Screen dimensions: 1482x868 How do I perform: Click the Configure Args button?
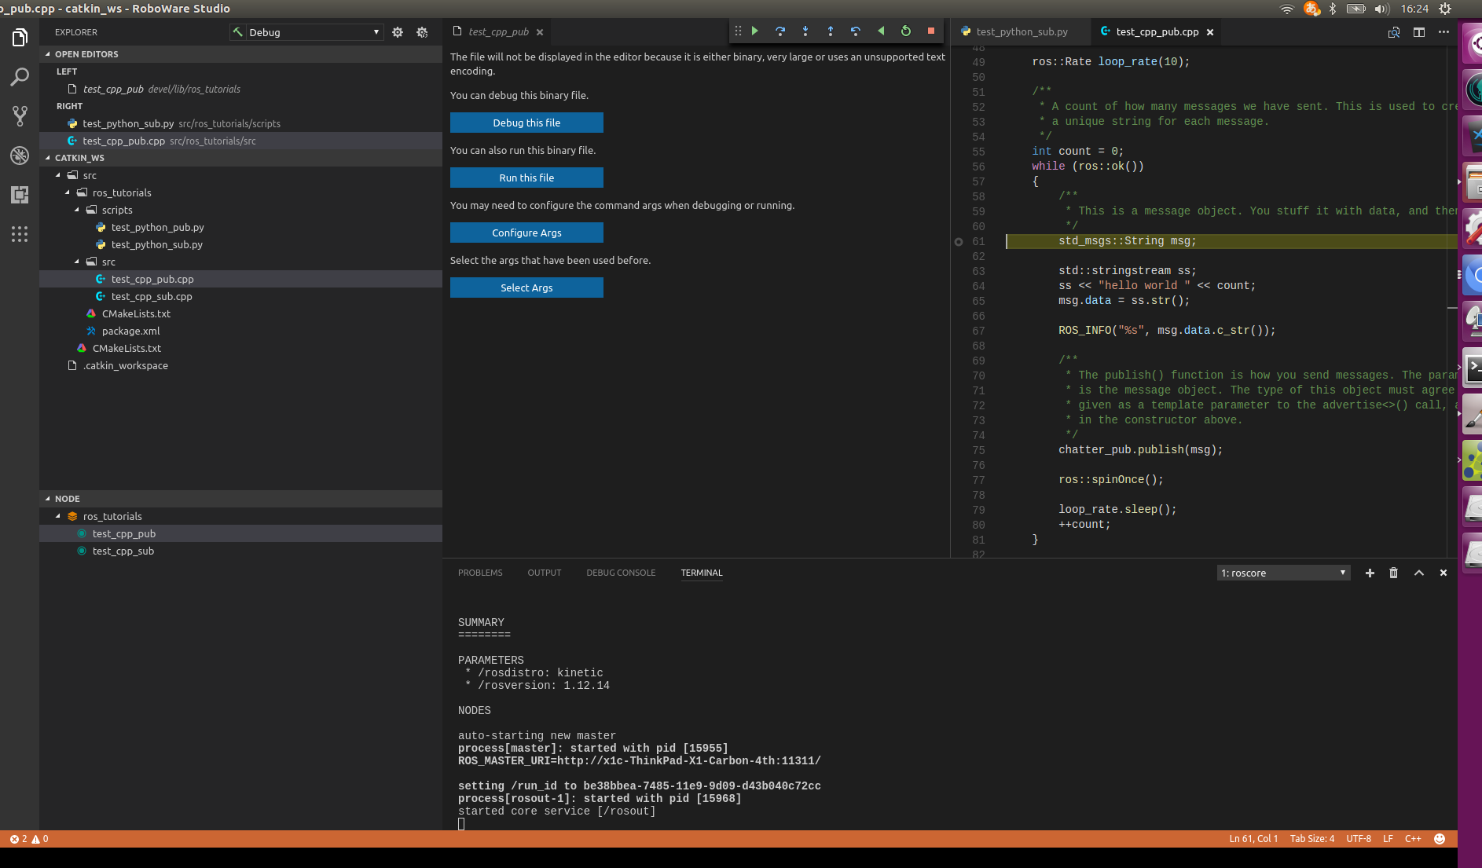(526, 233)
